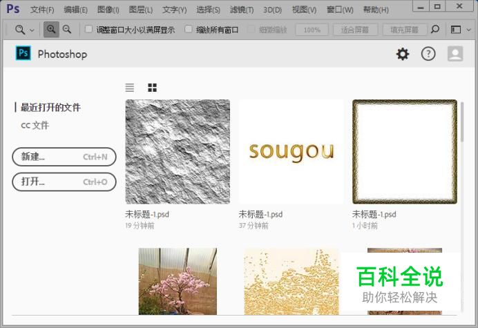Image resolution: width=478 pixels, height=328 pixels.
Task: Click file name above 1 小时前
Action: click(374, 215)
